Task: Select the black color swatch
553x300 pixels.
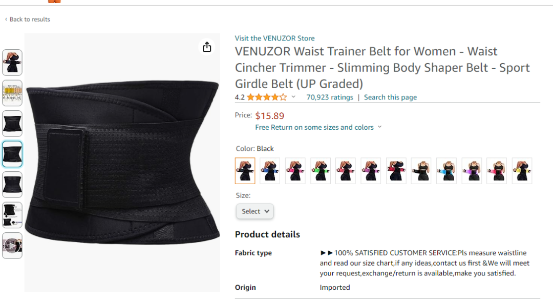Action: (x=245, y=171)
